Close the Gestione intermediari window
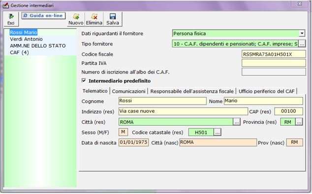This screenshot has height=194, width=312. point(300,4)
